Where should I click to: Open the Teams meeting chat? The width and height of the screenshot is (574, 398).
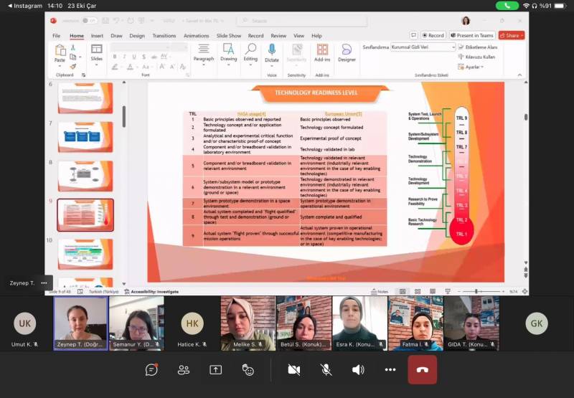(151, 369)
